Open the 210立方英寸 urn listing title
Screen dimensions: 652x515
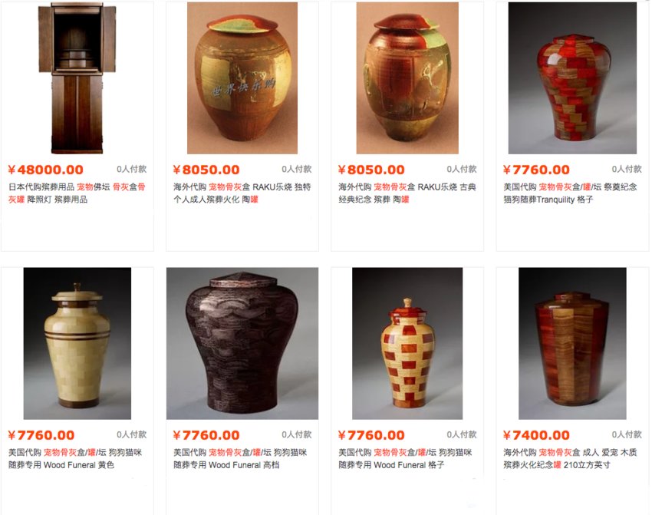[570, 458]
